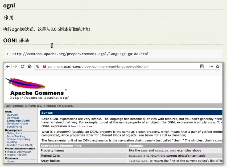Click 'Expression Element Part' column header
This screenshot has width=227, height=167.
pyautogui.click(x=84, y=145)
